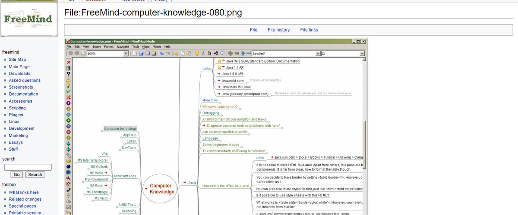Click the open folder icon in toolbar
518x215 pixels.
click(x=141, y=53)
